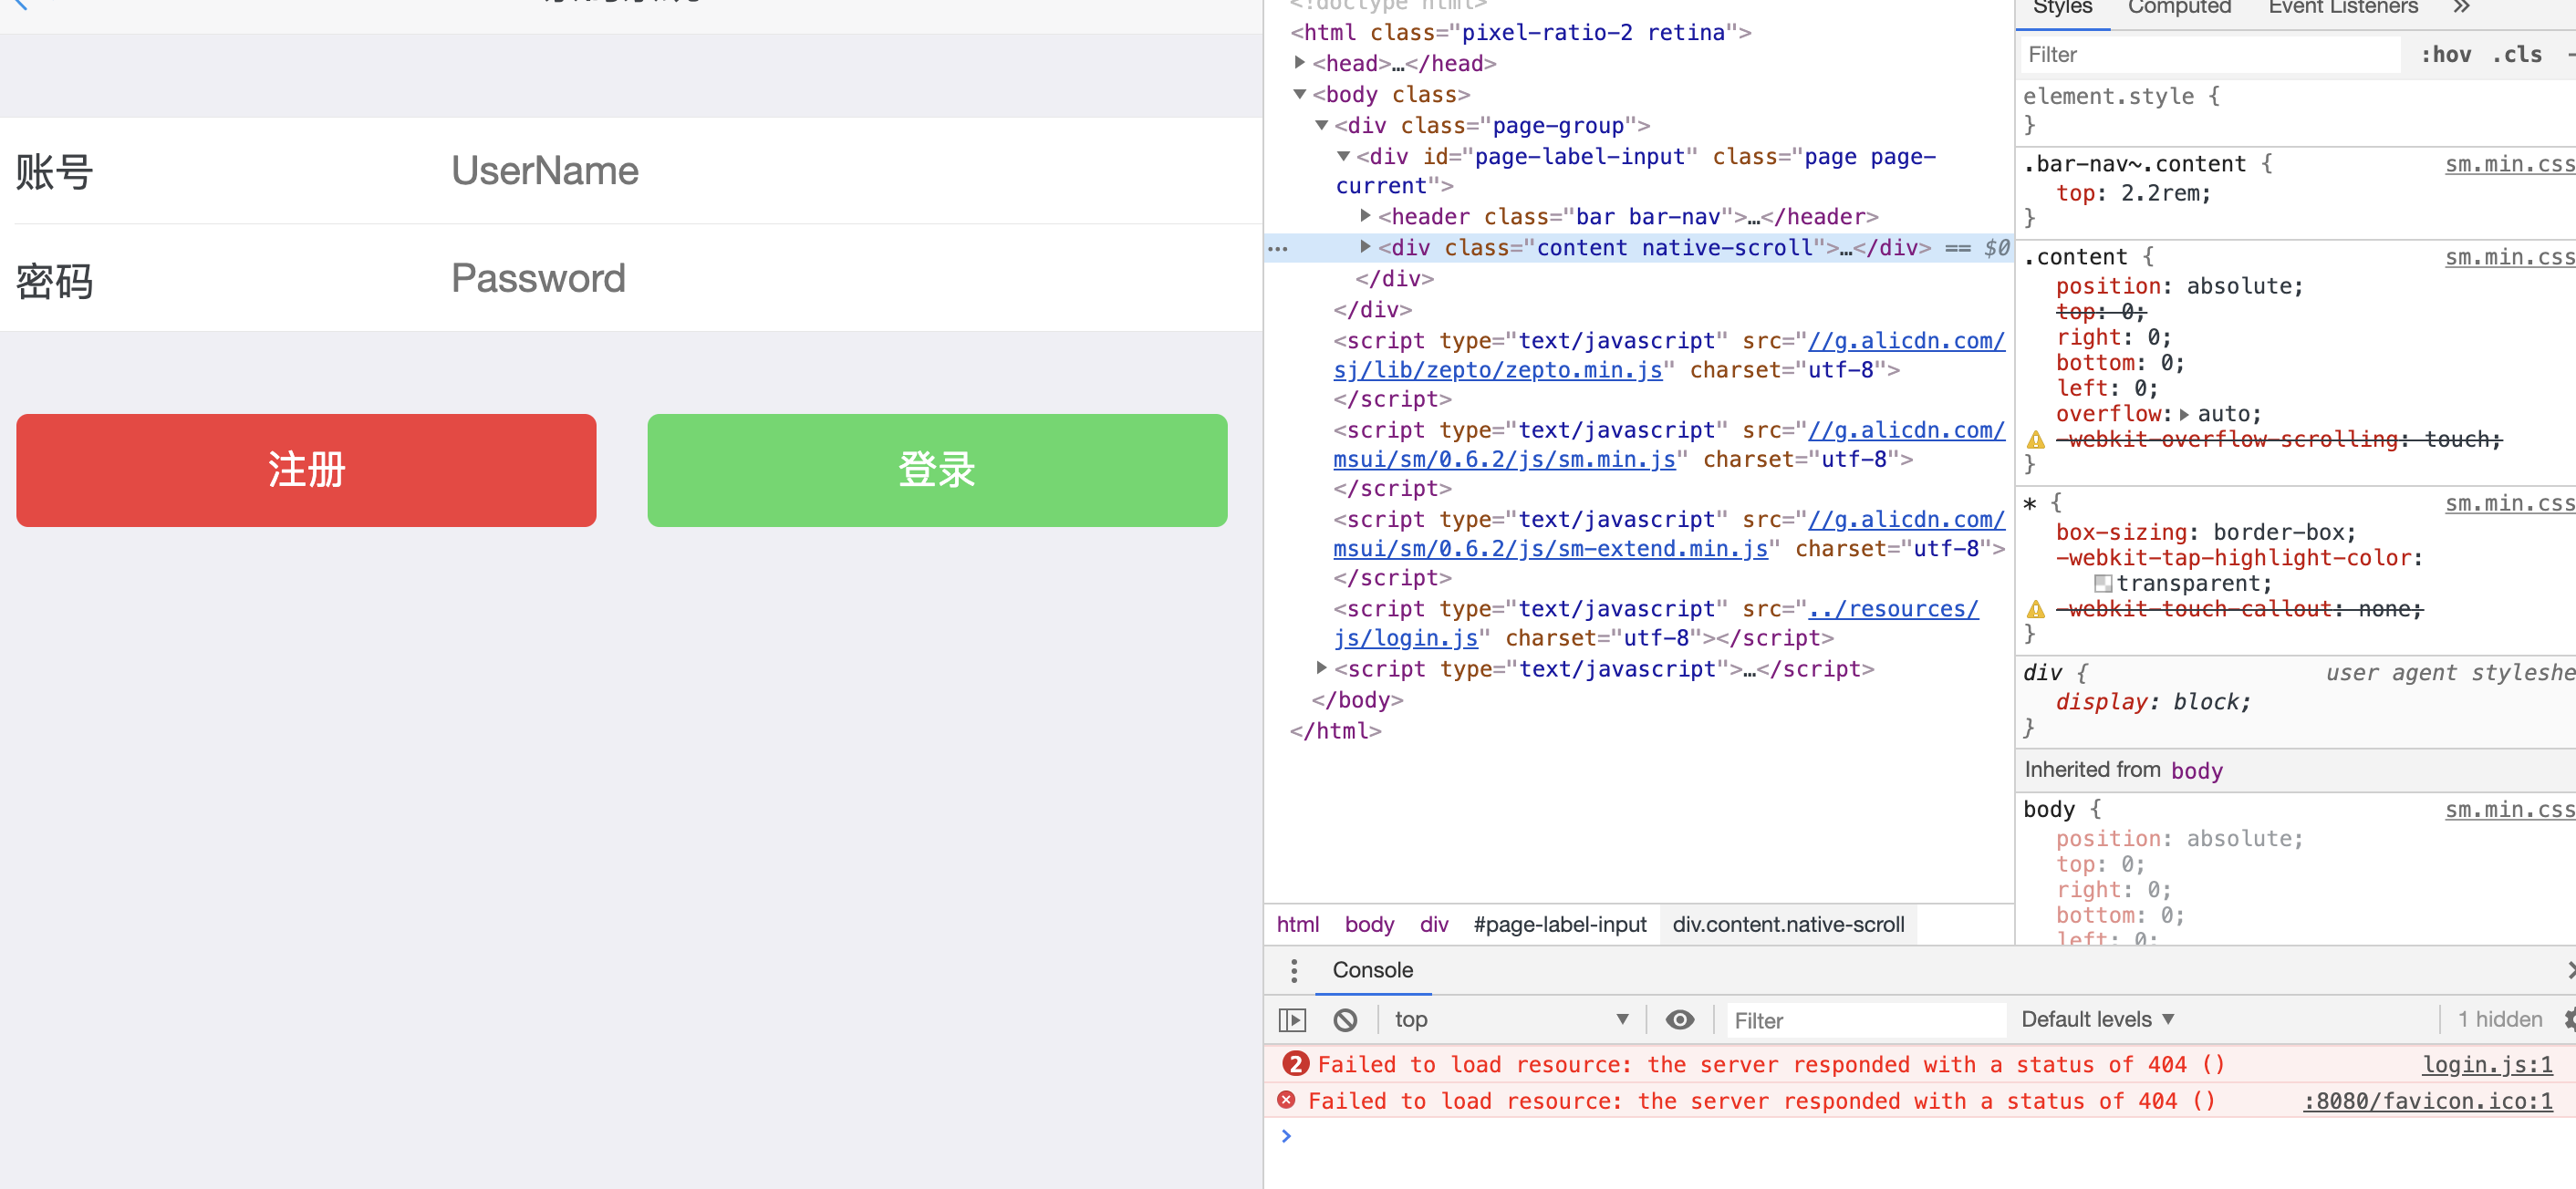Collapse the page-label-input div node

click(x=1343, y=156)
